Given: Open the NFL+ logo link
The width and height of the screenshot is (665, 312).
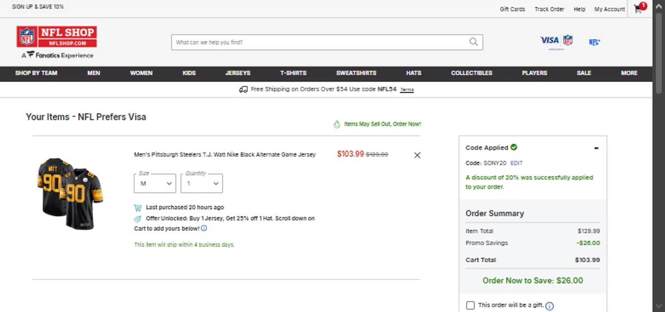Looking at the screenshot, I should point(595,42).
